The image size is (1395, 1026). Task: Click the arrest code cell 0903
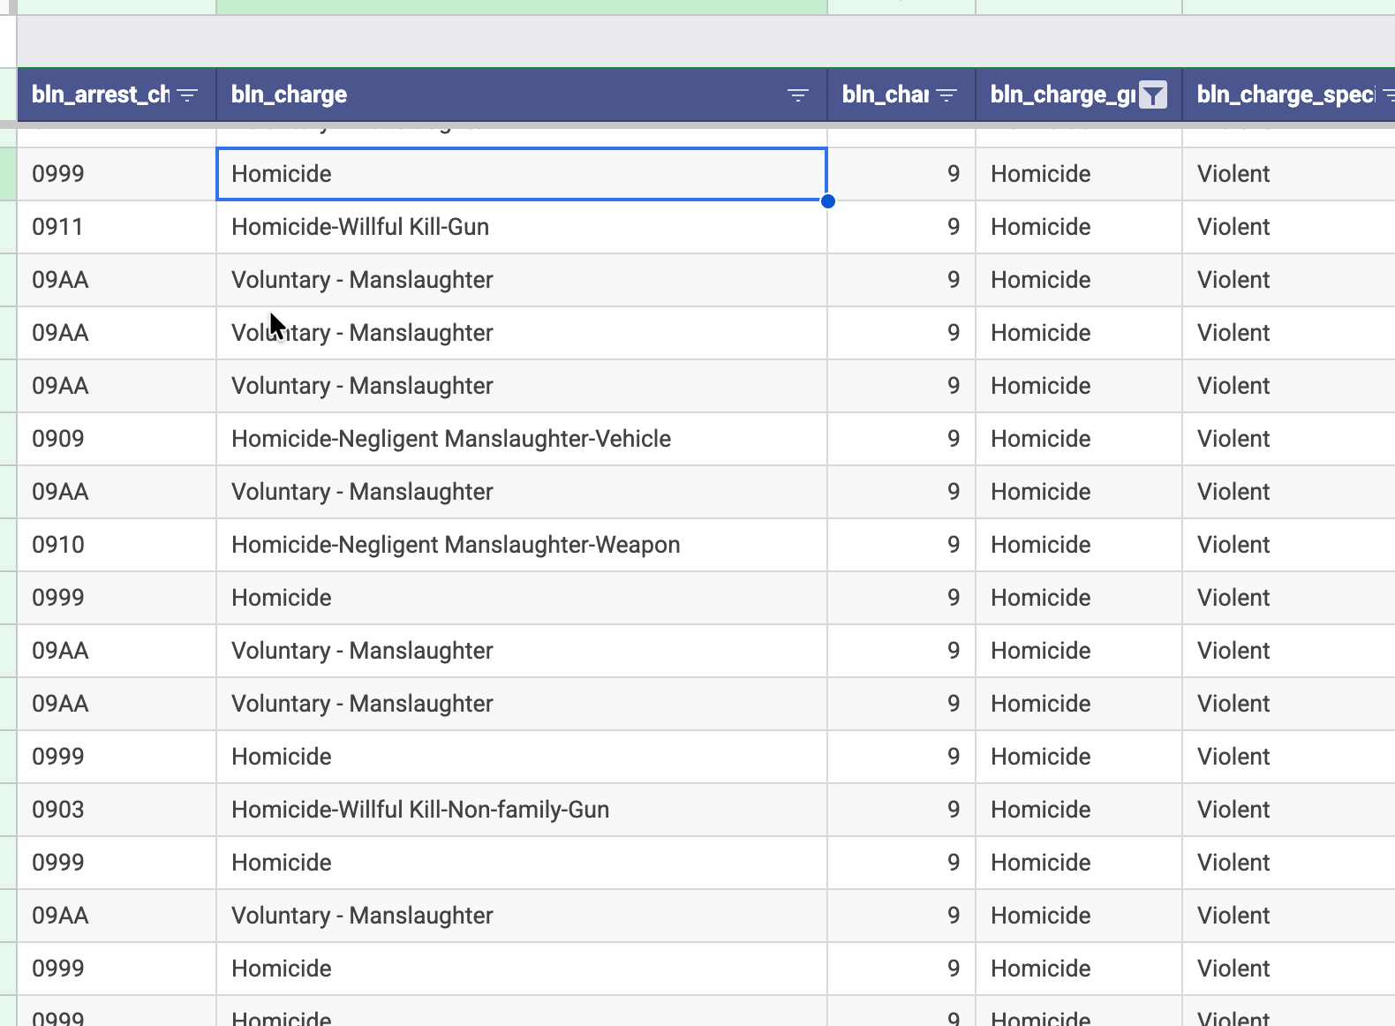click(x=117, y=810)
